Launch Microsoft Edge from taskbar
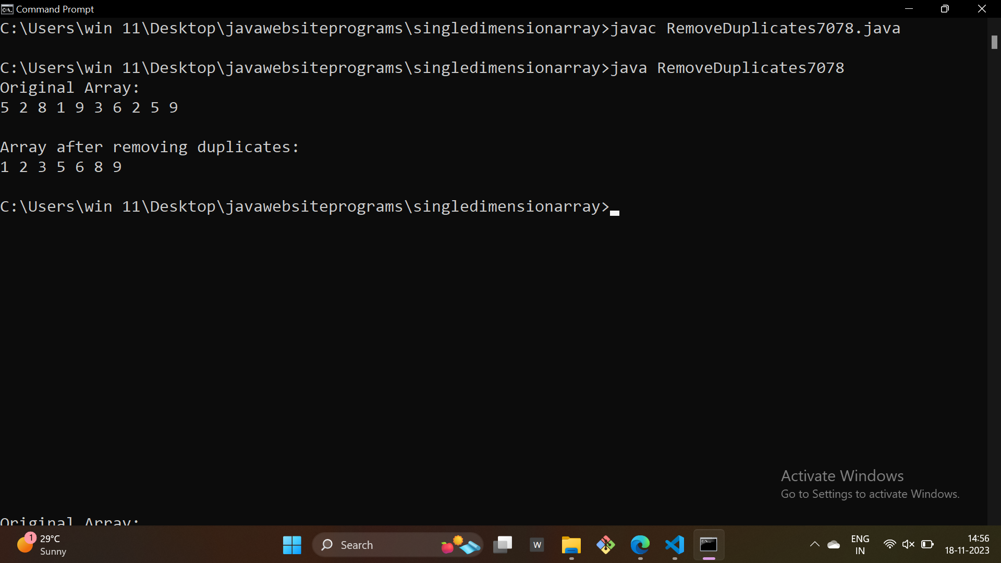 click(x=640, y=545)
